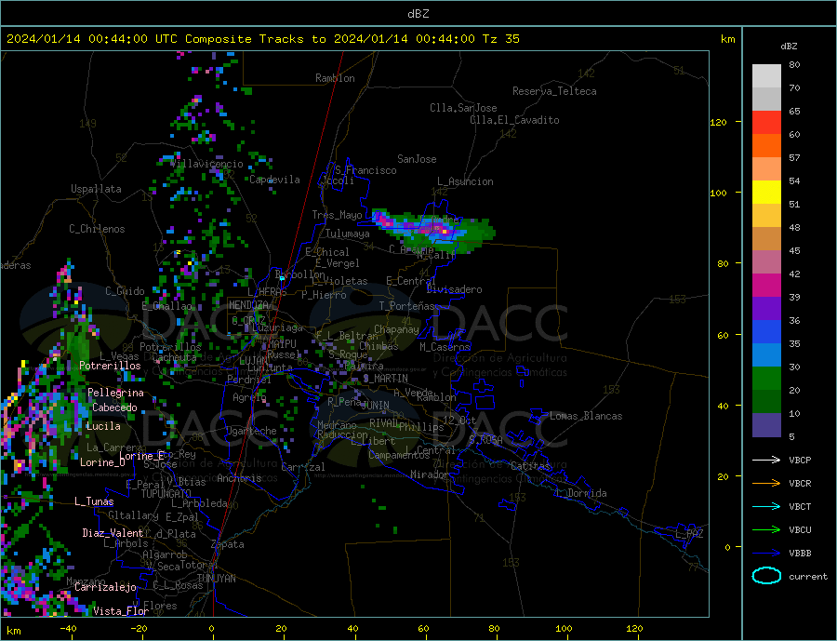
Task: Click the dBZ title at top
Action: coord(418,14)
